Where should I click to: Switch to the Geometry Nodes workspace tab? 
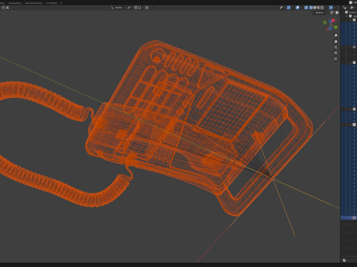(33, 3)
